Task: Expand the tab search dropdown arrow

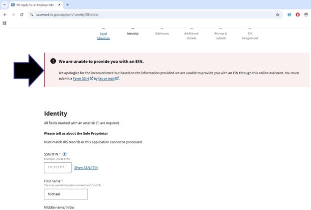Action: tap(4, 4)
